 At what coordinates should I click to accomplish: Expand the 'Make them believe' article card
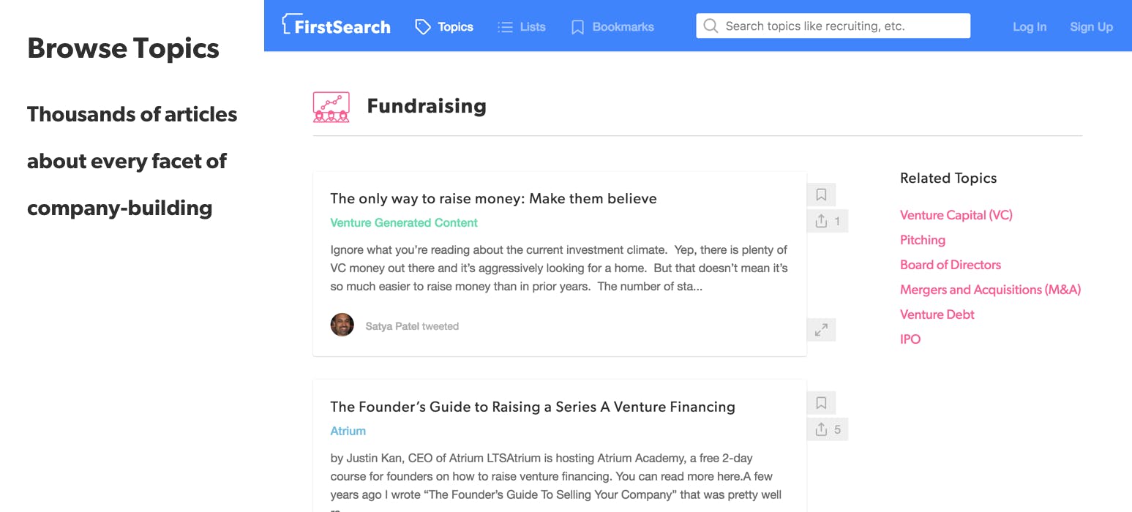pos(821,330)
